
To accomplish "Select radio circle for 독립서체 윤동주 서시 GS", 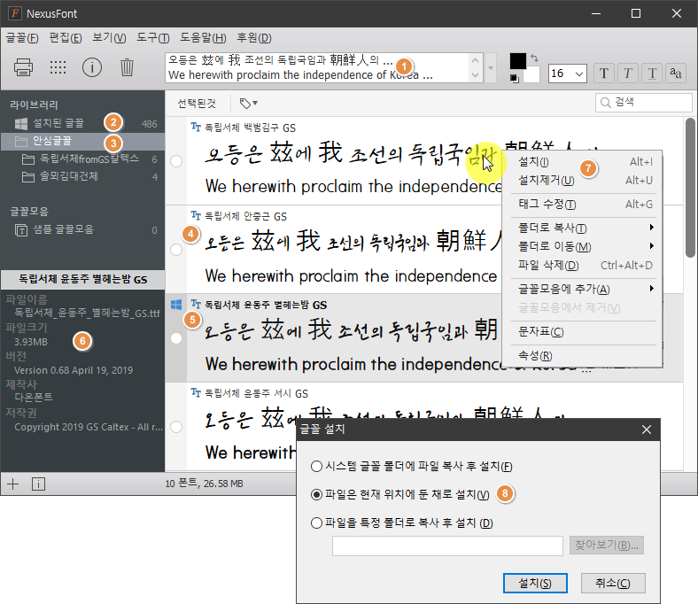I will 176,427.
